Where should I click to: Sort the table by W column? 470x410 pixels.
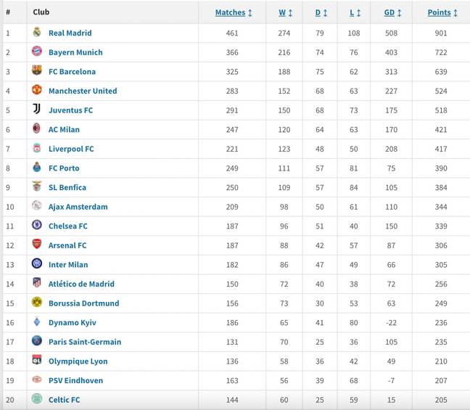click(x=282, y=12)
